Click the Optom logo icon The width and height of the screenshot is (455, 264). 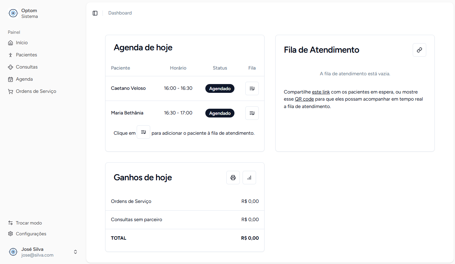click(x=13, y=13)
